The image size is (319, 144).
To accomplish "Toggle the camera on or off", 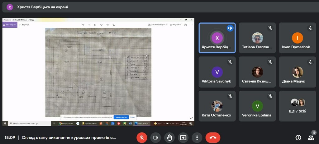I will (155, 137).
